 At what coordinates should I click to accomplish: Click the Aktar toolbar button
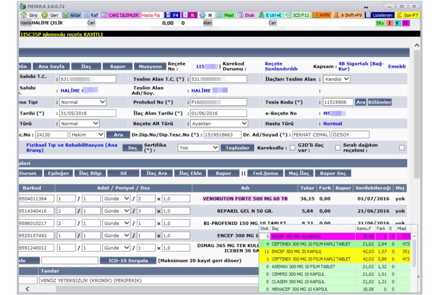(x=72, y=15)
